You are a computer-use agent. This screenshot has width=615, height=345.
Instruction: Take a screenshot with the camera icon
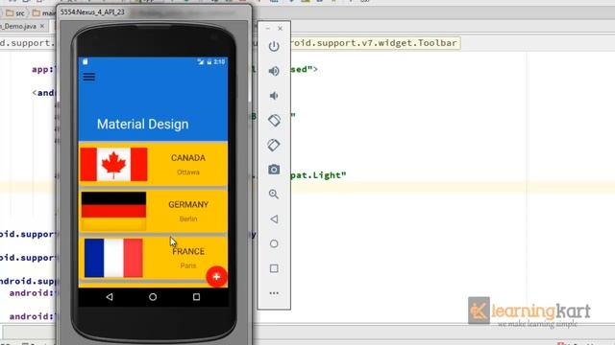click(274, 170)
